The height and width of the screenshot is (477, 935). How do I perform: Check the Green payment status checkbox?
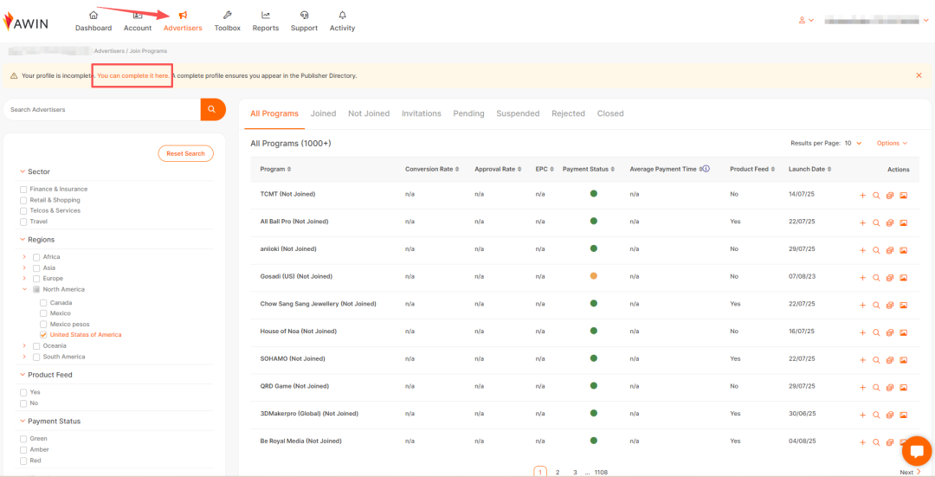(x=23, y=439)
